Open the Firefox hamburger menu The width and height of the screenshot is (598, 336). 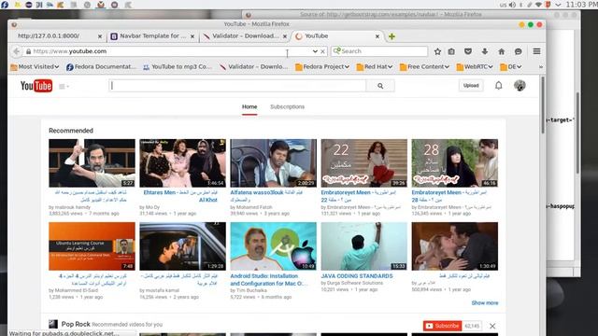click(x=536, y=51)
